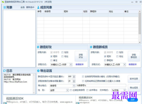Toggle 地址 checkbox in 微信群成员 panel
Image resolution: width=142 pixels, height=104 pixels.
tap(117, 56)
